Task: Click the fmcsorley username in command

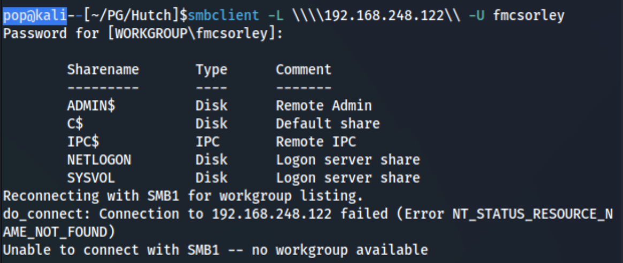Action: [x=528, y=16]
